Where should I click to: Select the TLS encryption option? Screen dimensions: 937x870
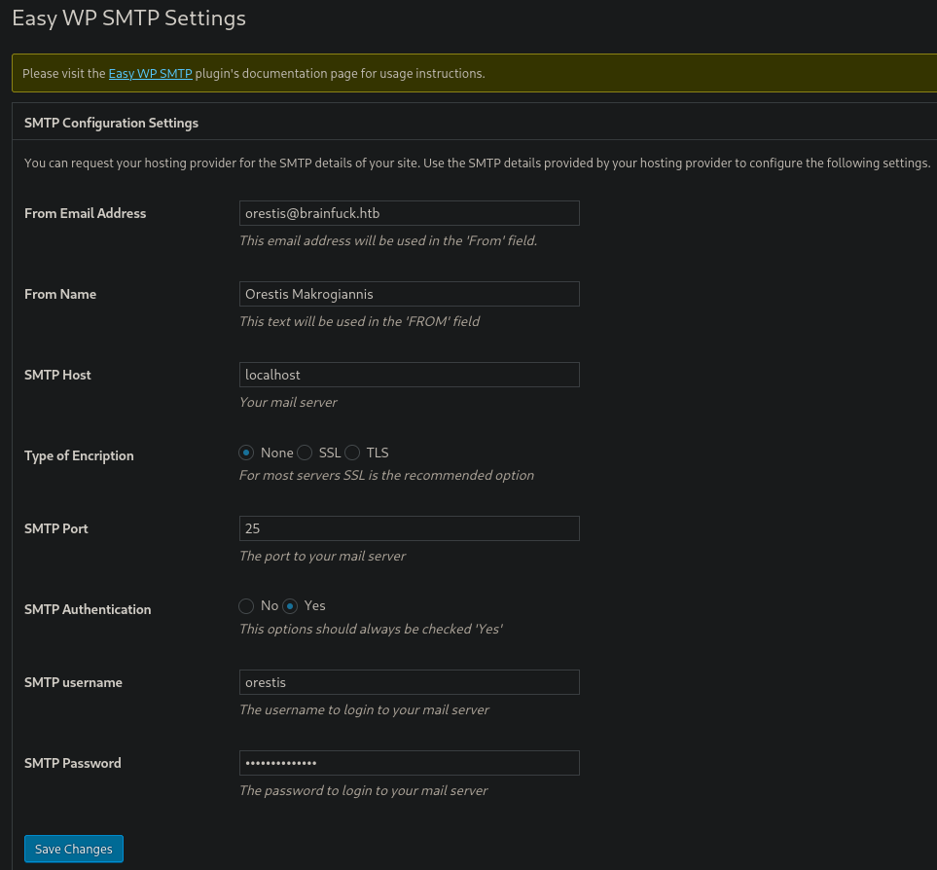tap(352, 453)
